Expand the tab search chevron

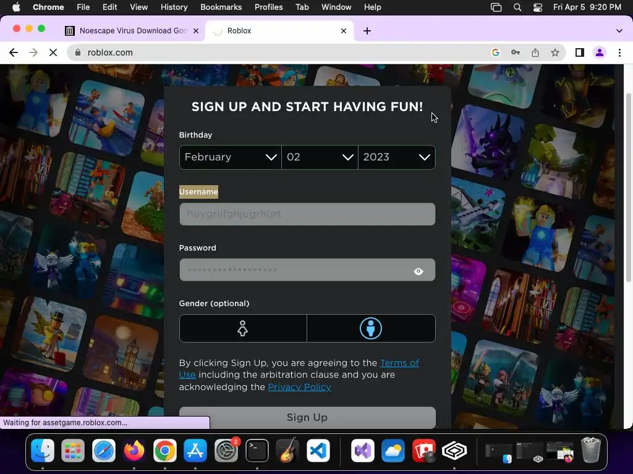tap(619, 31)
